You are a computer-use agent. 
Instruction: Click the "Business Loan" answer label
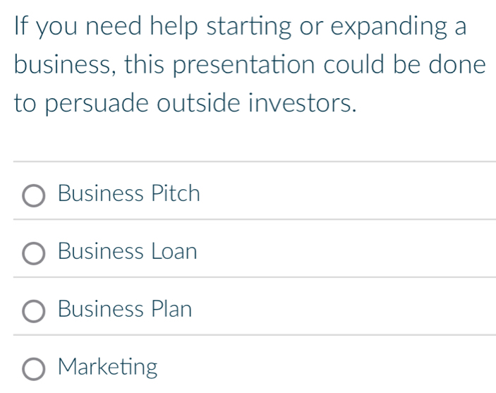point(128,252)
